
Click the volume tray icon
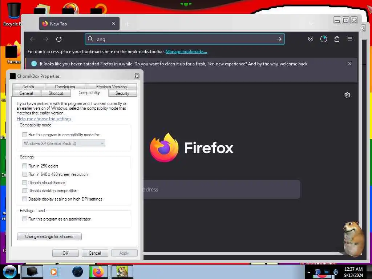335,272
